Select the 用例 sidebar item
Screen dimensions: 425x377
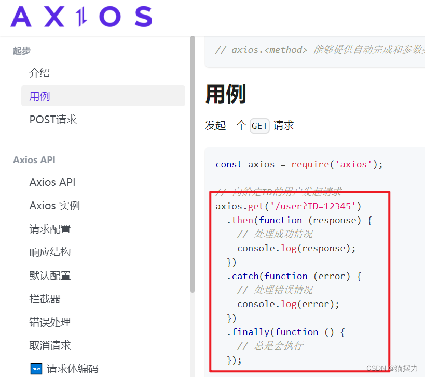(103, 96)
